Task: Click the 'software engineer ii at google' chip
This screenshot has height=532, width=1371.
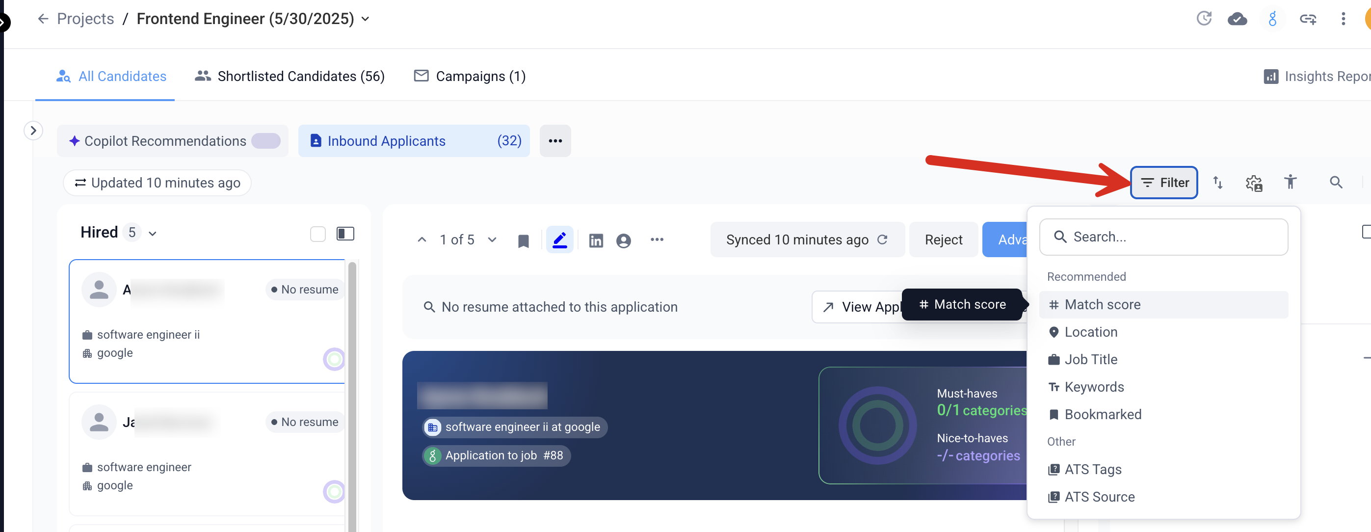Action: [x=515, y=427]
